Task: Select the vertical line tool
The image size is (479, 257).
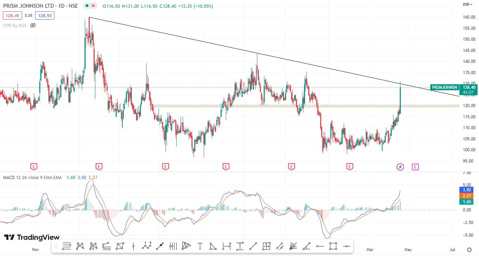Action: click(133, 246)
